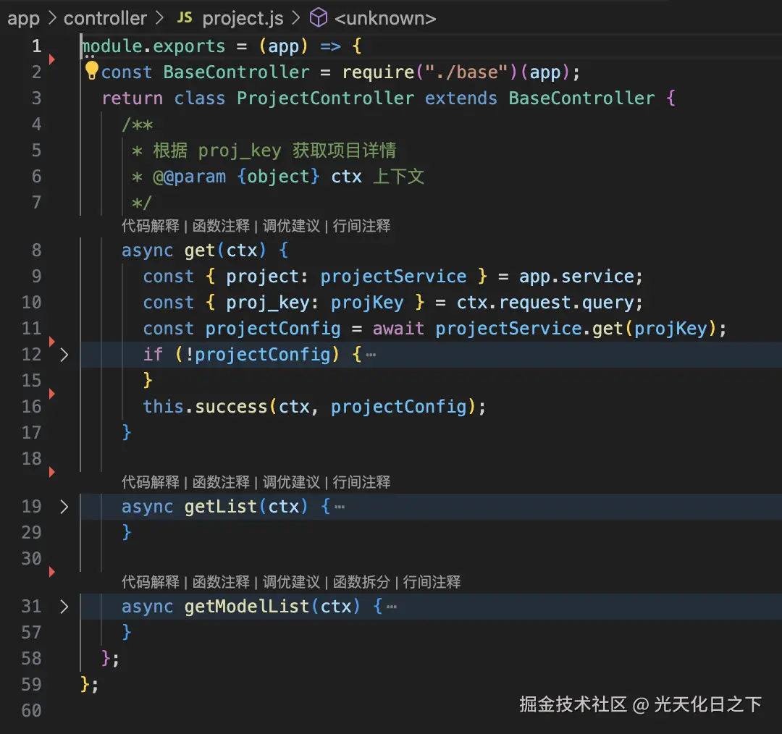
Task: Open the controller breadcrumb segment
Action: click(x=105, y=18)
